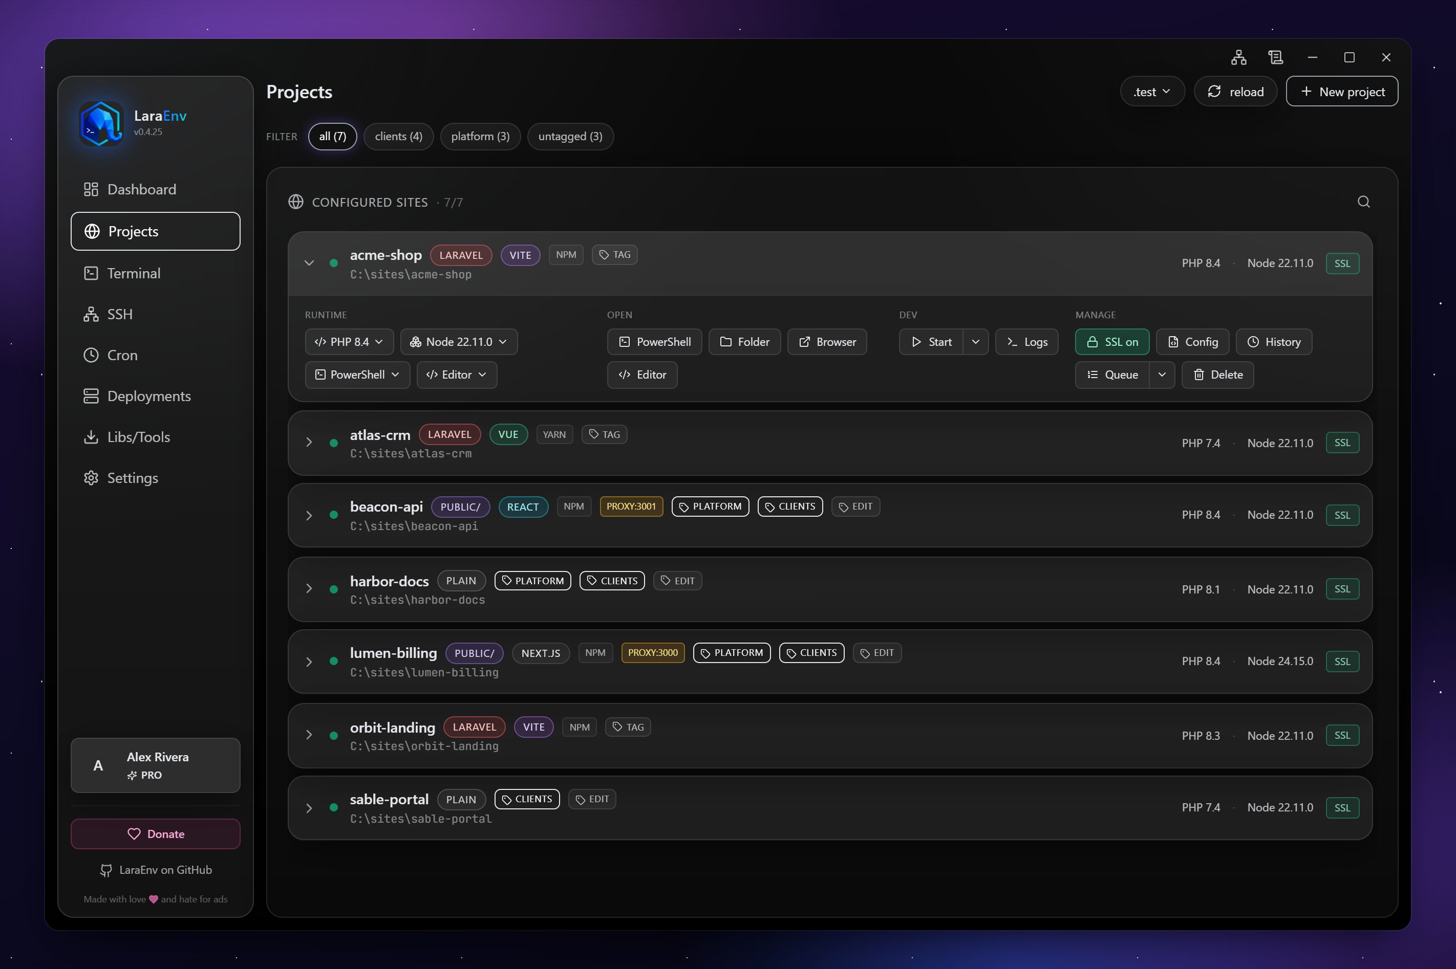Filter sites by all (7)

tap(333, 137)
